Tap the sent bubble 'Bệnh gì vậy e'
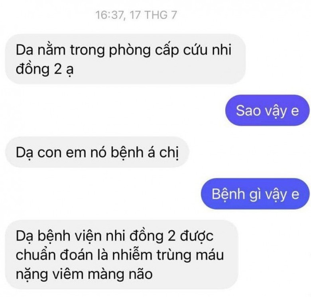The width and height of the screenshot is (311, 297). coord(255,194)
